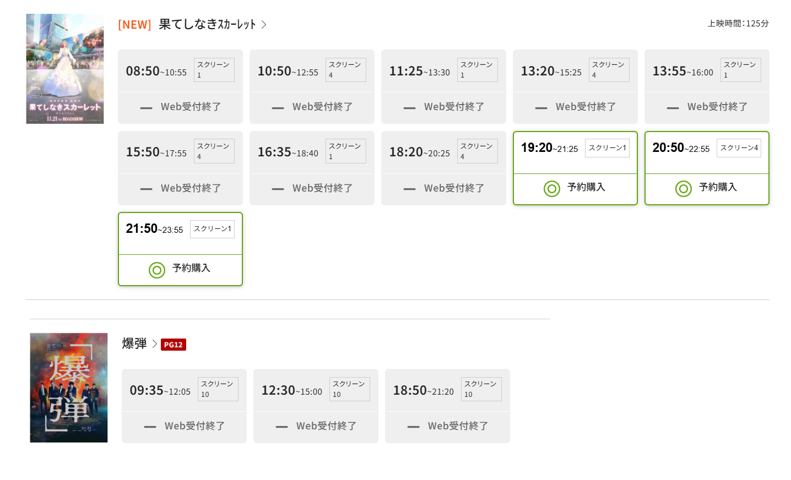Reserve the 21:50 showing with 予約購入

191,269
